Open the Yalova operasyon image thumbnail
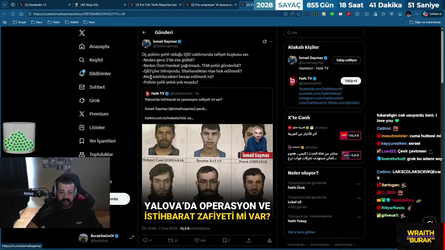445x250 pixels. pos(207,173)
